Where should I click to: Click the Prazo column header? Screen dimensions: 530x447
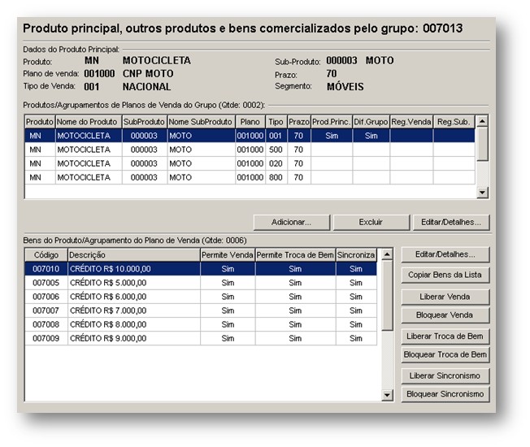click(299, 122)
